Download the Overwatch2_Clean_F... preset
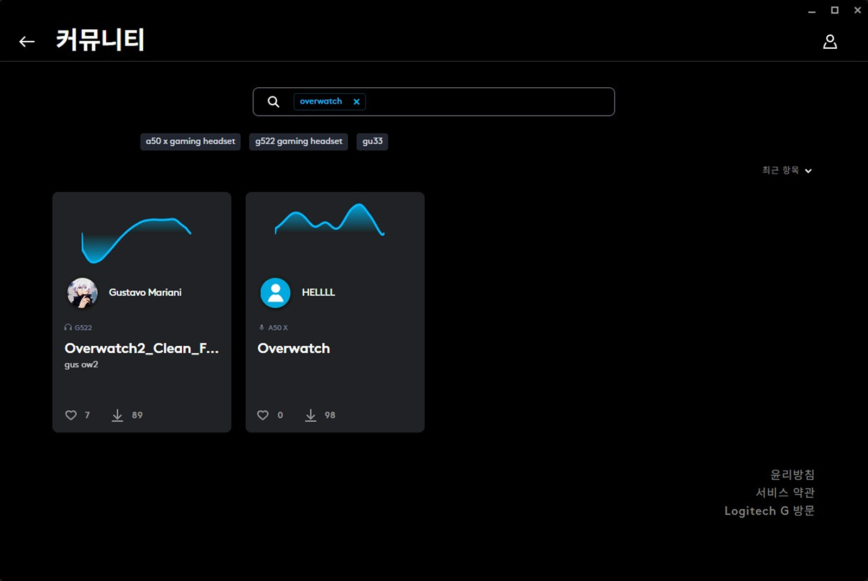Image resolution: width=868 pixels, height=581 pixels. (117, 415)
